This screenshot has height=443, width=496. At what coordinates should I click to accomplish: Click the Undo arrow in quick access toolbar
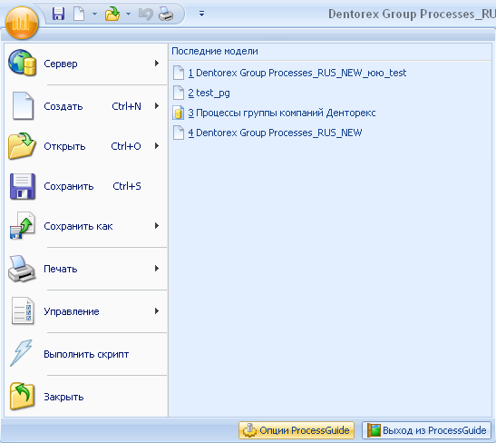click(x=146, y=15)
